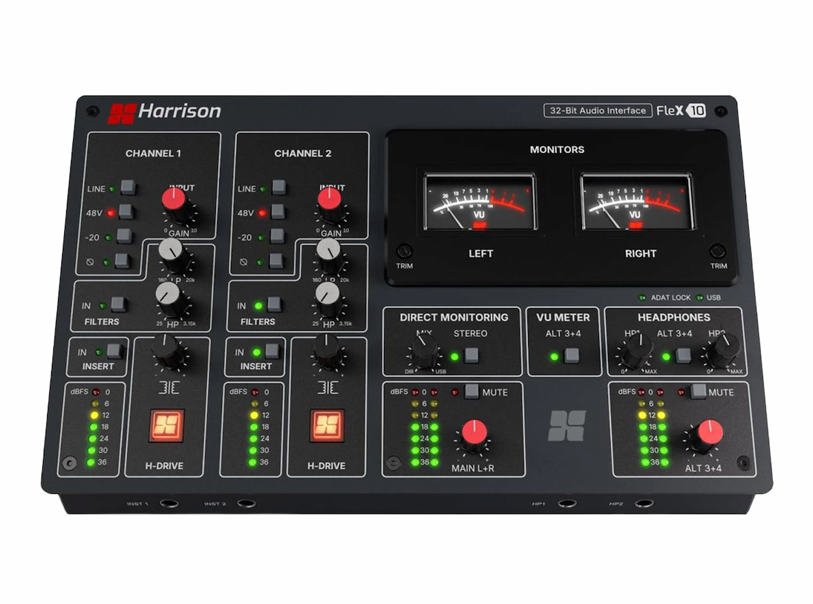Viewport: 813px width, 604px height.
Task: Click Channel 1 transformer symbol above H-Drive
Action: pyautogui.click(x=169, y=388)
